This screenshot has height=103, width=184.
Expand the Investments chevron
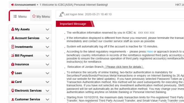pyautogui.click(x=47, y=47)
